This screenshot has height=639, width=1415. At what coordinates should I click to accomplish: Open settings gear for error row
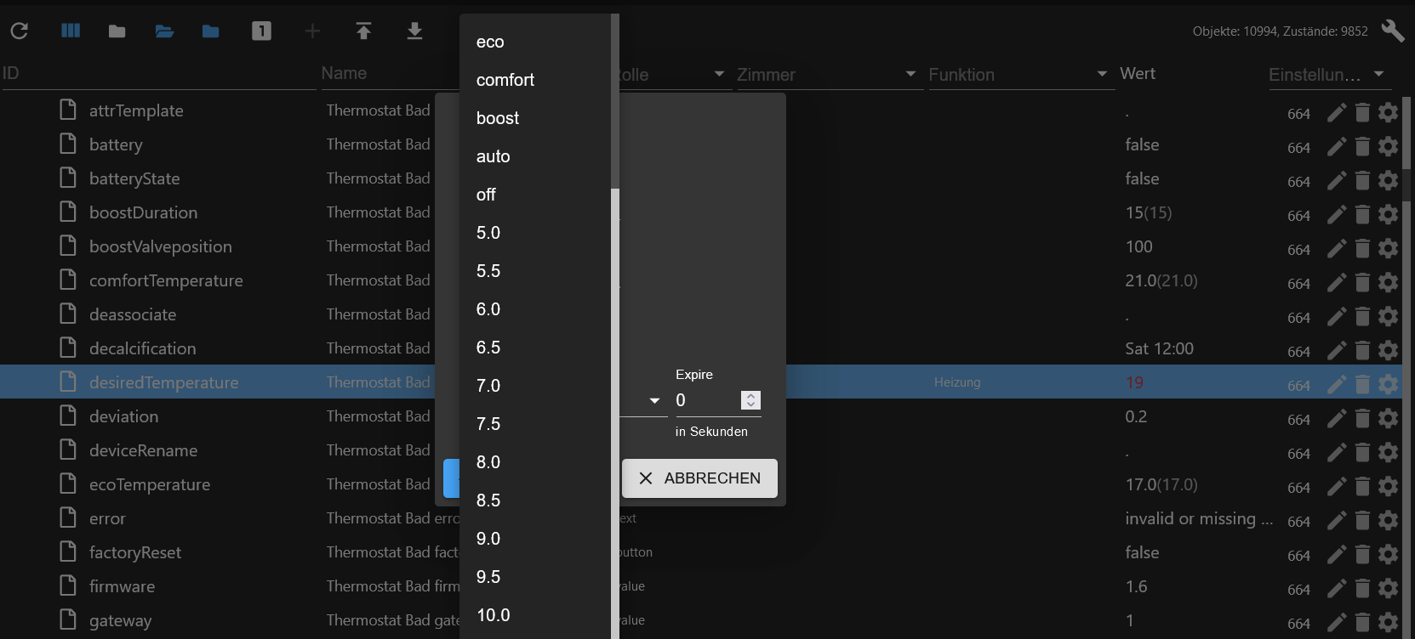coord(1388,520)
